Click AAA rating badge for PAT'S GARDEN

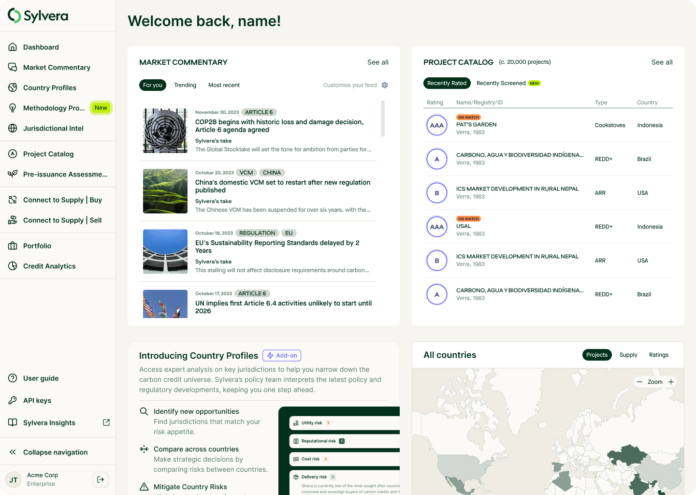[437, 125]
